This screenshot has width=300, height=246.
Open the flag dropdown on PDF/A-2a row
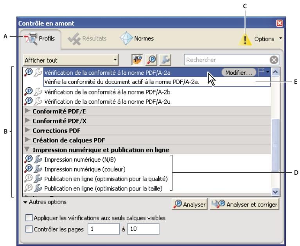(x=264, y=72)
